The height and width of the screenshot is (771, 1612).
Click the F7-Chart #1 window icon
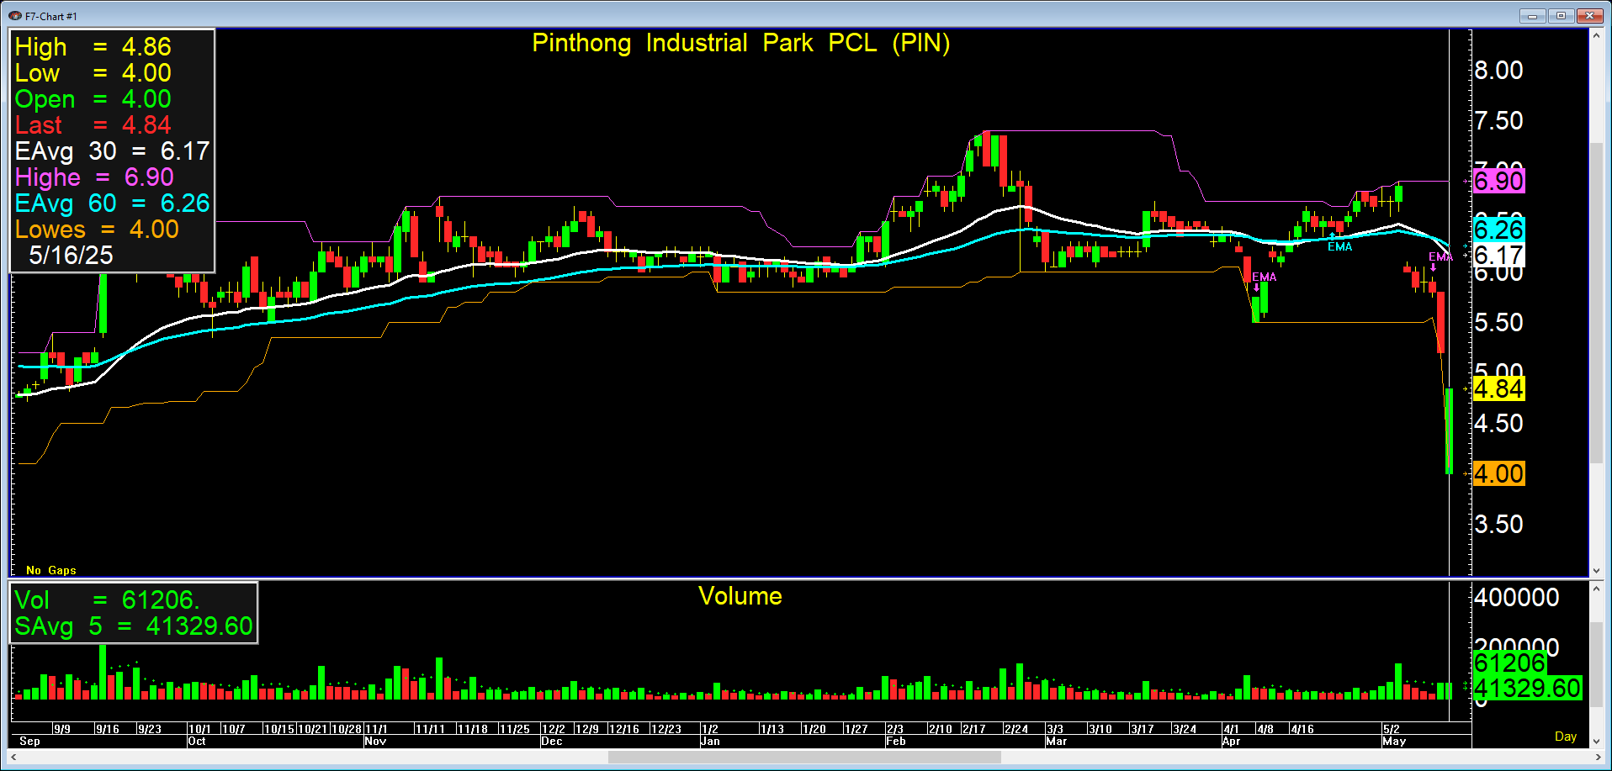tap(14, 16)
